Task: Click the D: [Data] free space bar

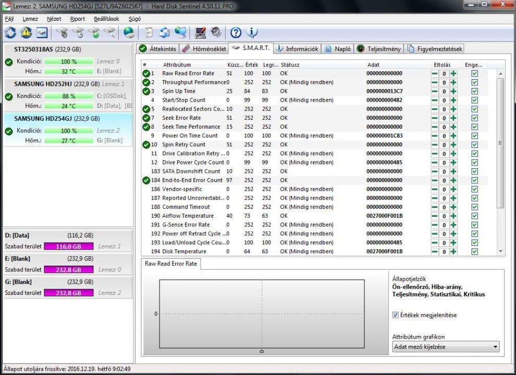Action: [x=68, y=246]
